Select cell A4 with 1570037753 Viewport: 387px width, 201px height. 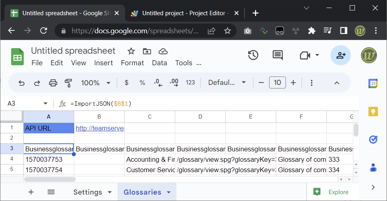[49, 159]
